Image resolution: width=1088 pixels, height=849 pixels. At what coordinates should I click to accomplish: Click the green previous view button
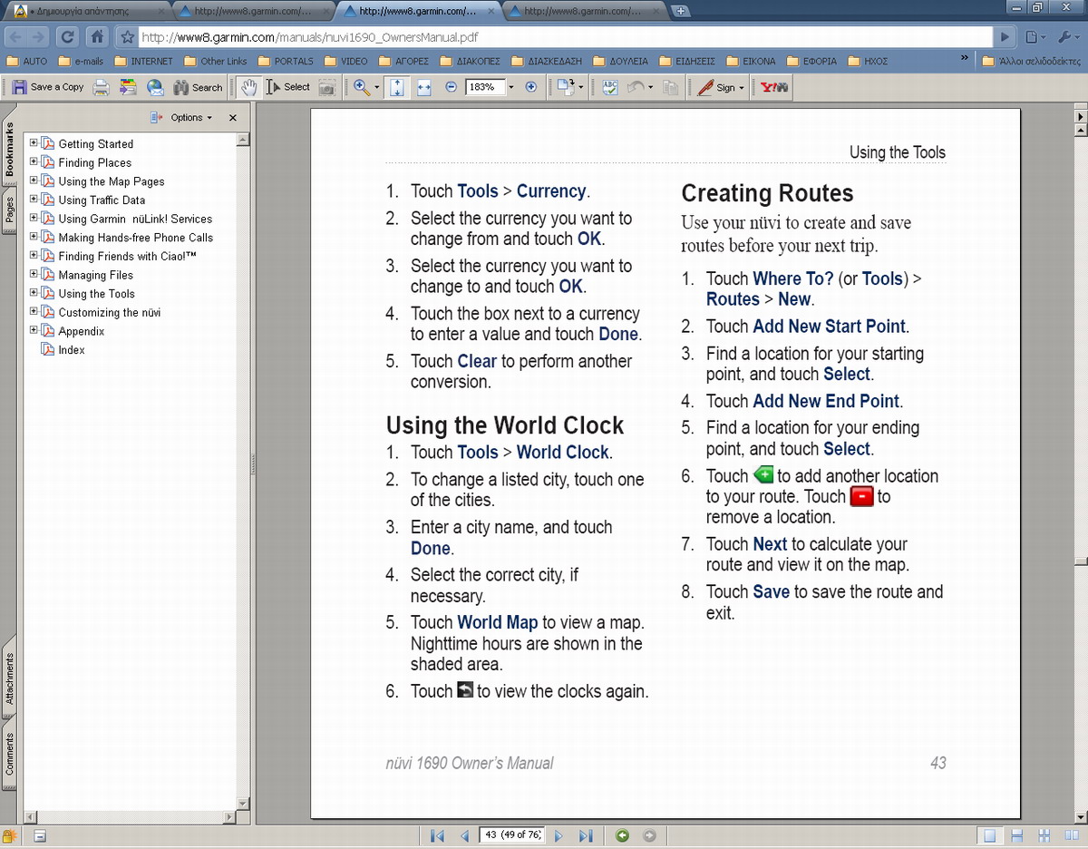point(622,835)
